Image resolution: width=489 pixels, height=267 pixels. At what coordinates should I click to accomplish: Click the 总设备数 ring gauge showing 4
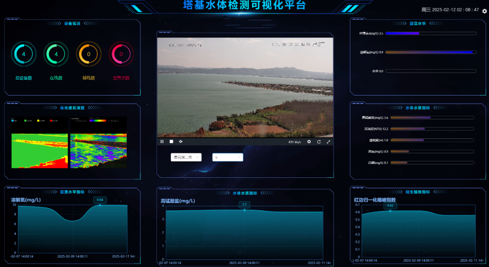(x=24, y=54)
